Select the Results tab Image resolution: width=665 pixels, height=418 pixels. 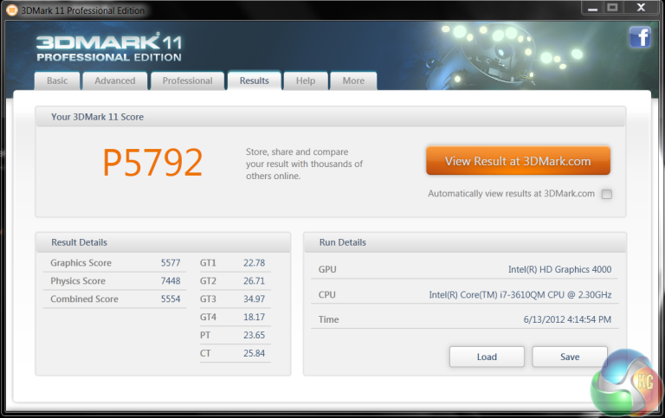tap(254, 80)
